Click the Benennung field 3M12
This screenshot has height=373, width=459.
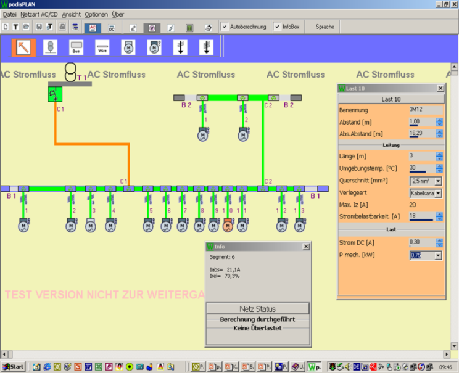(426, 110)
